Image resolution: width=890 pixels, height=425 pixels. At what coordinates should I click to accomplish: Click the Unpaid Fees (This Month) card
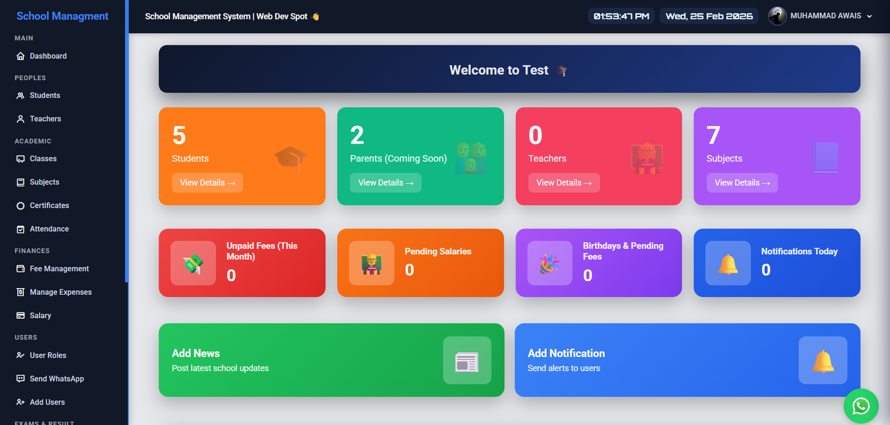tap(242, 263)
